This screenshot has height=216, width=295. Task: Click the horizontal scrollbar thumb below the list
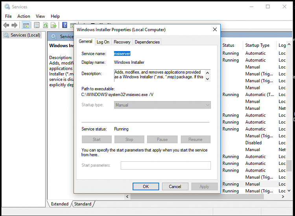point(197,197)
